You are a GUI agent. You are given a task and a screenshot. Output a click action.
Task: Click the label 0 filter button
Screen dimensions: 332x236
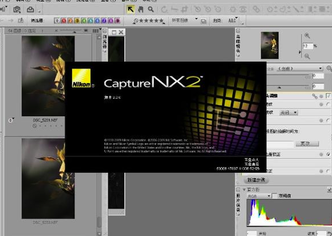click(x=56, y=20)
